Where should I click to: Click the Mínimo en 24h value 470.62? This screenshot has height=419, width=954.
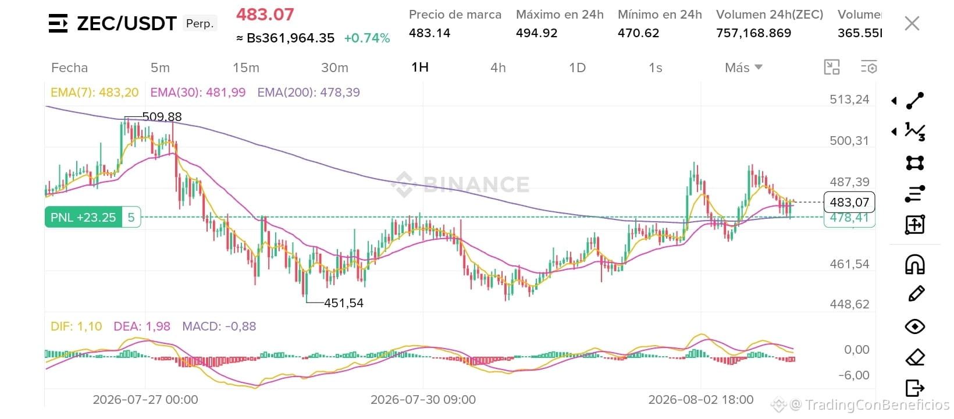tap(639, 33)
